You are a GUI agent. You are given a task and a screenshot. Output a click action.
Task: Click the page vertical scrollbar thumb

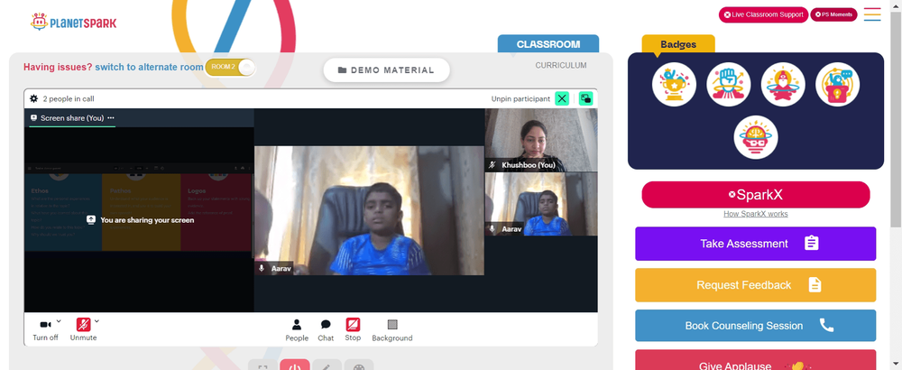click(x=897, y=118)
